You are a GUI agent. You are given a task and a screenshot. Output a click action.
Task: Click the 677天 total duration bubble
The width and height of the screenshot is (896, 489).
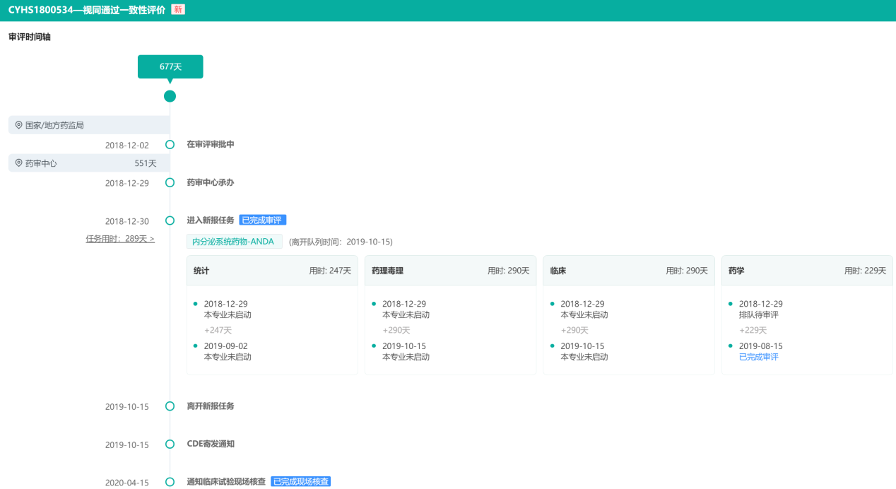(170, 66)
